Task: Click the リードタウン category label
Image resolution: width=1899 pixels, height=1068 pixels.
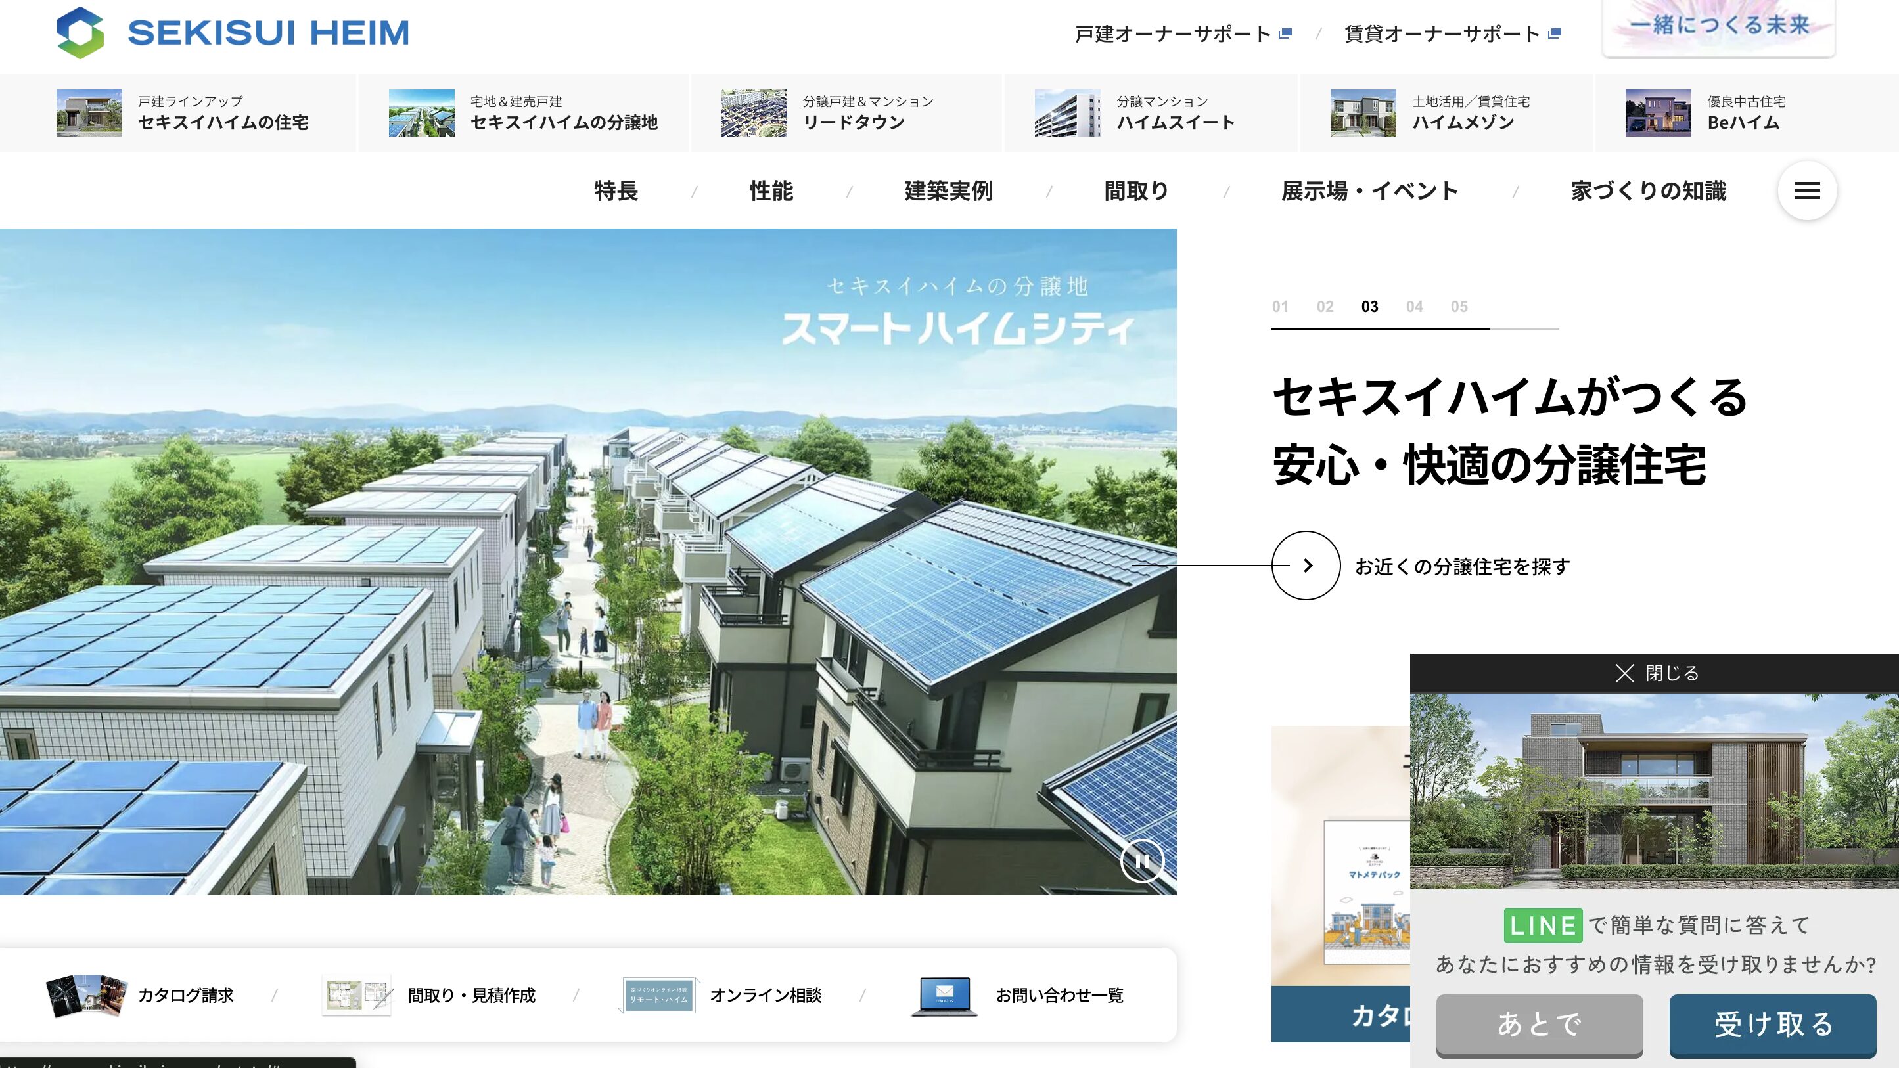Action: (854, 122)
